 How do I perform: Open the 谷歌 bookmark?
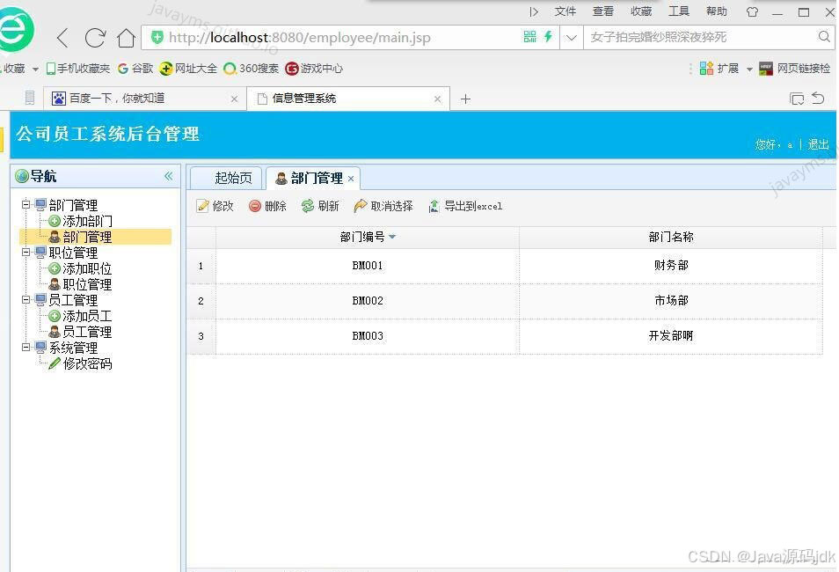(135, 69)
